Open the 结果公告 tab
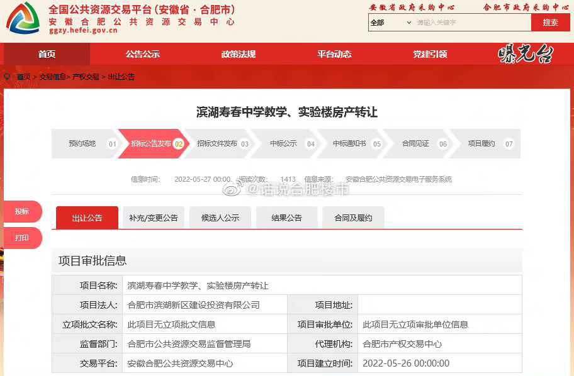Screen dimensions: 574x376 pos(286,216)
